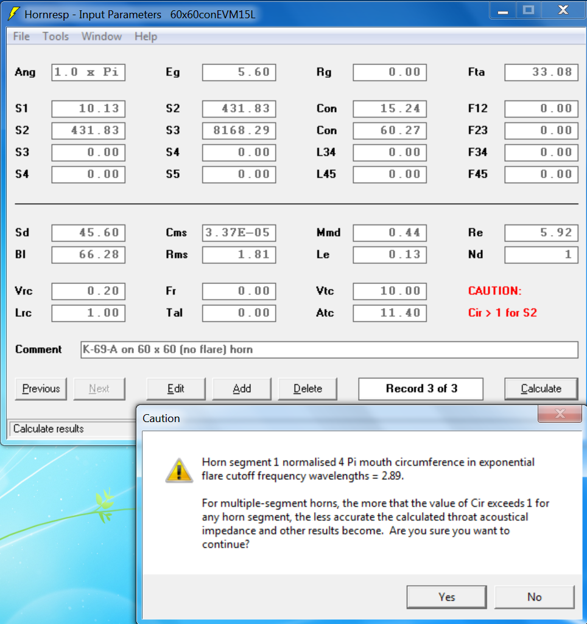
Task: Click the Record 3 of 3 indicator
Action: point(421,389)
